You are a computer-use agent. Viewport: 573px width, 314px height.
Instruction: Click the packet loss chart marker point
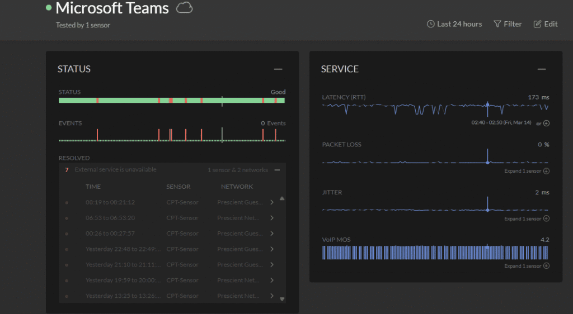coord(487,163)
